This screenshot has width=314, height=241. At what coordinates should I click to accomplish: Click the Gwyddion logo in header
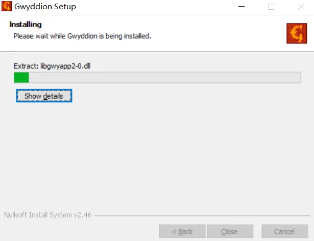(297, 33)
